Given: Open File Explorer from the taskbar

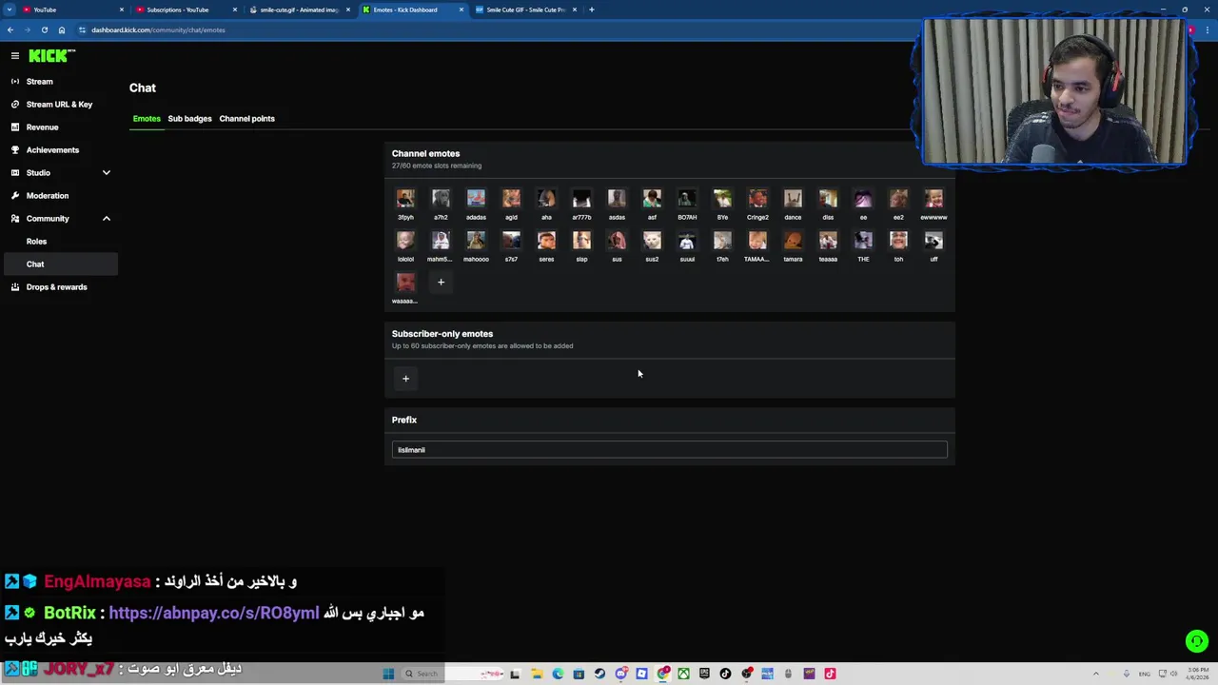Looking at the screenshot, I should coord(537,674).
